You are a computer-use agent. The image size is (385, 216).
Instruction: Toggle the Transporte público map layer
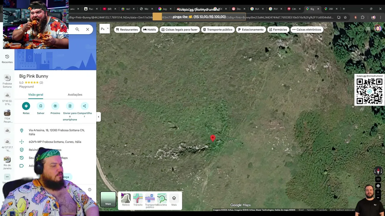click(150, 201)
